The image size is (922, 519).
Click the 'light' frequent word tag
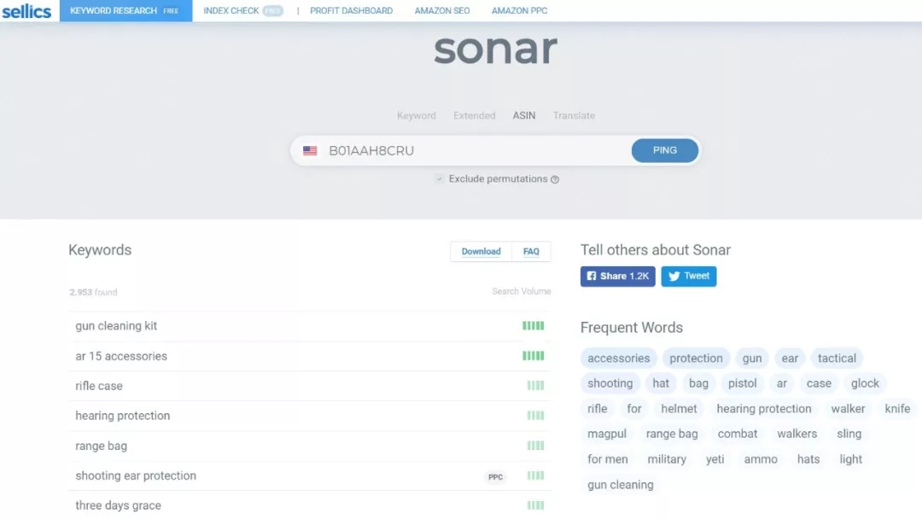(850, 459)
